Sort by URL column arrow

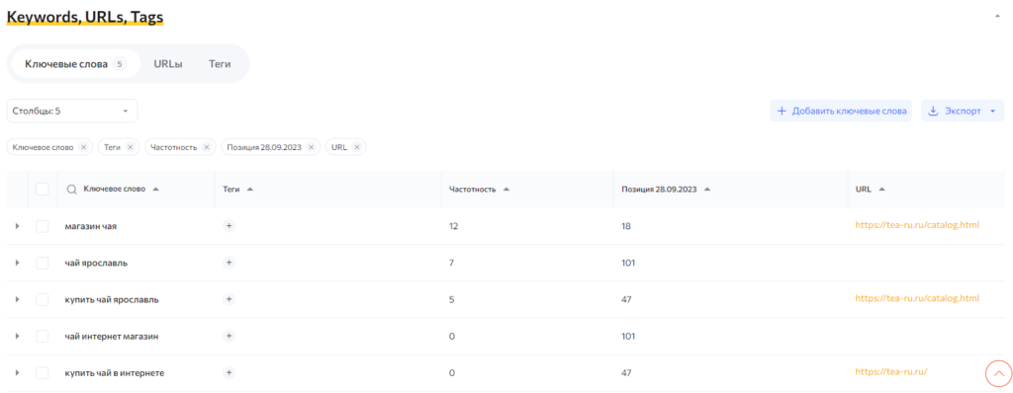[x=881, y=189]
